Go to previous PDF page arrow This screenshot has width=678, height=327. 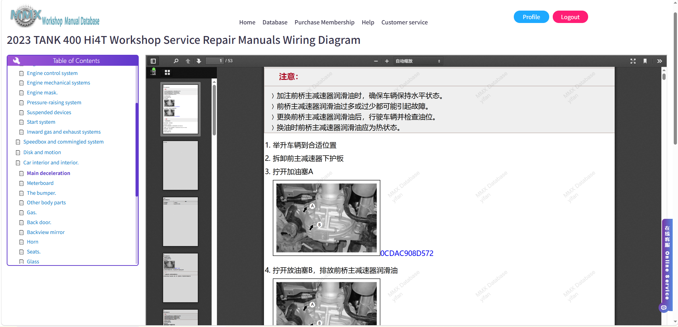pyautogui.click(x=188, y=61)
